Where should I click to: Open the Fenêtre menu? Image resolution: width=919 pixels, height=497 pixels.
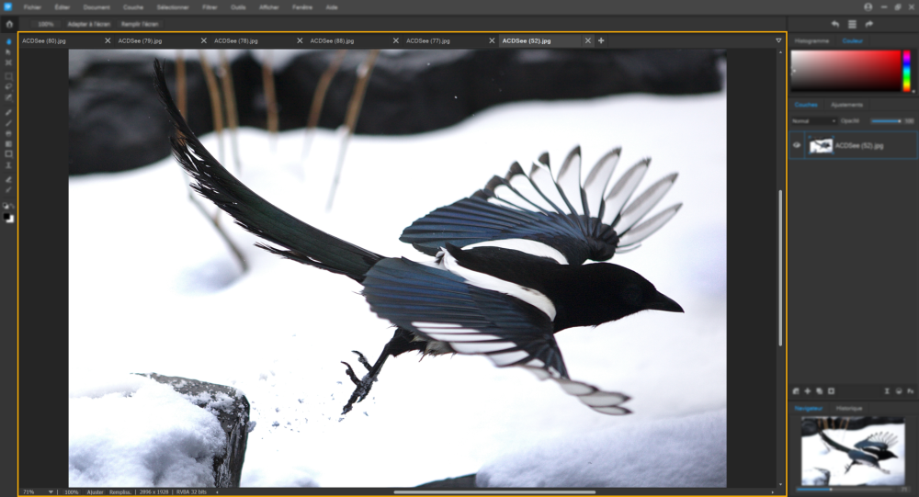tap(302, 7)
